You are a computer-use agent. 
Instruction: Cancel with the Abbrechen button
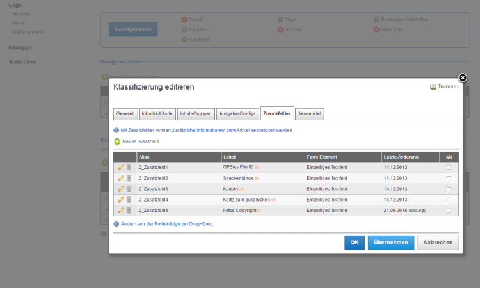[x=438, y=243]
